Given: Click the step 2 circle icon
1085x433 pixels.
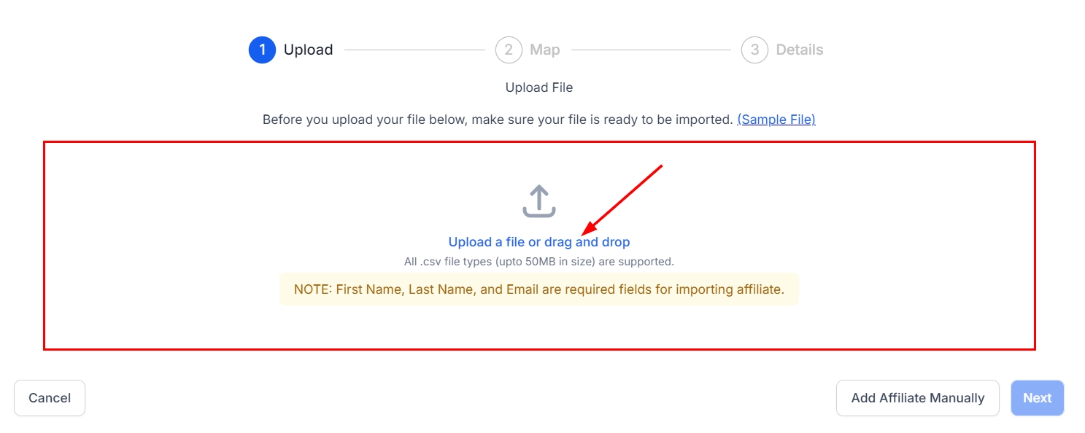Looking at the screenshot, I should pos(509,50).
